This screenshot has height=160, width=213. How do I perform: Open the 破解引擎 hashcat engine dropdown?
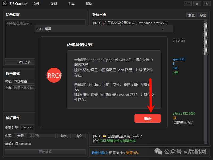click(27, 127)
